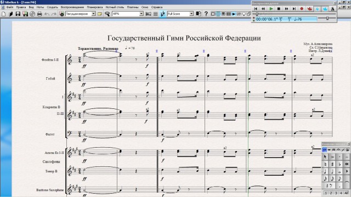Click Fast-forward in the Playback window
The width and height of the screenshot is (351, 197).
coord(286,9)
